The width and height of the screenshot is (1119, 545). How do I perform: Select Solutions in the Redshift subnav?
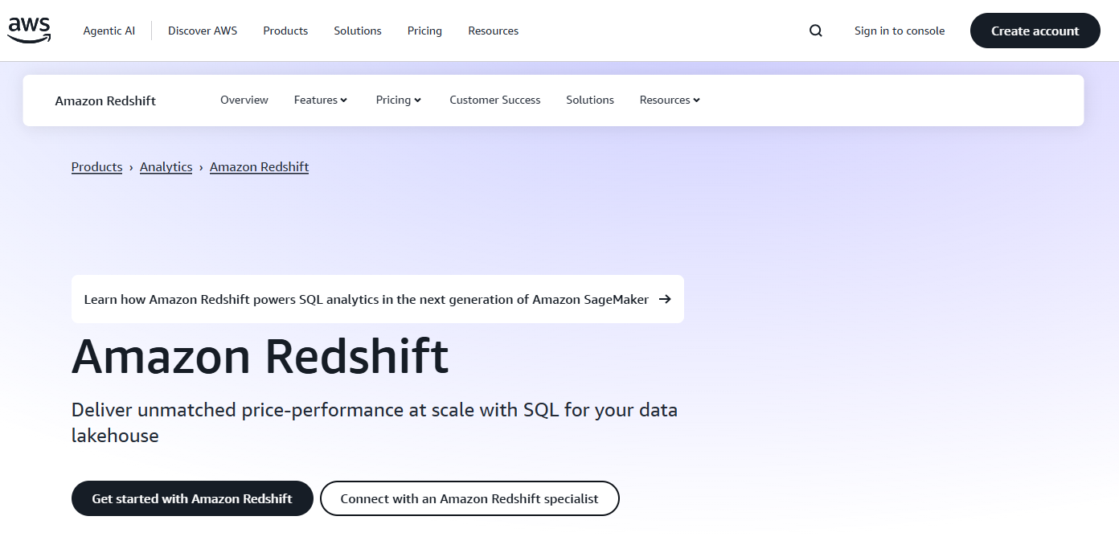[589, 100]
